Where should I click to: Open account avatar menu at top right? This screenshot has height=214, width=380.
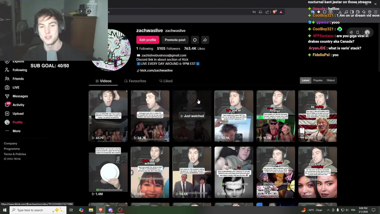click(x=367, y=32)
